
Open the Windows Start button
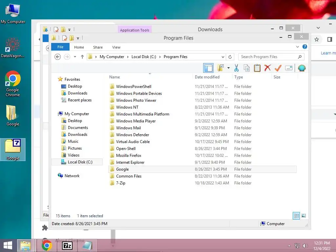point(8,245)
